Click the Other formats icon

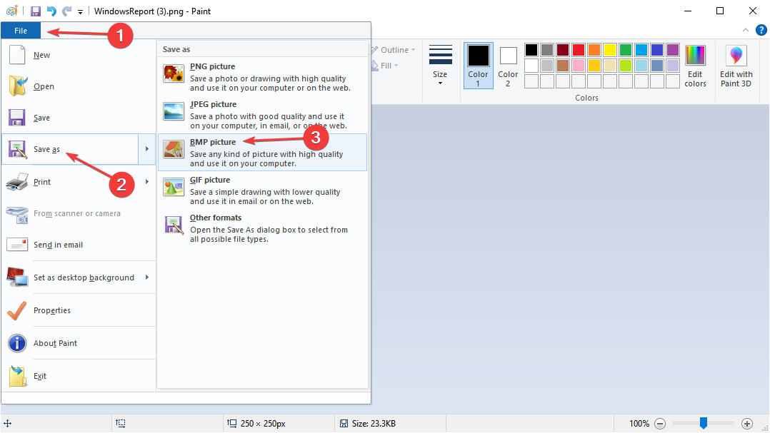coord(174,225)
